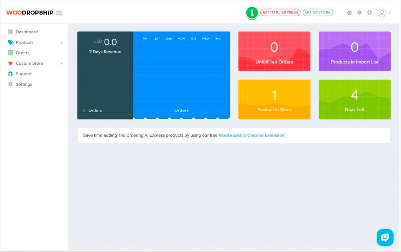The height and width of the screenshot is (252, 401).
Task: Click the Chrome extension icon in header
Action: point(349,13)
